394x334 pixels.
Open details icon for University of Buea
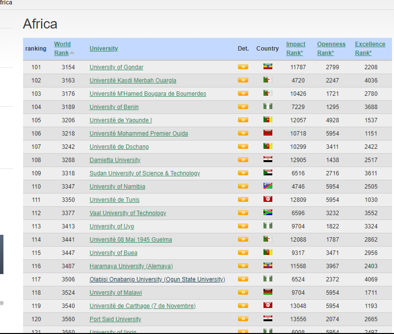pos(243,252)
